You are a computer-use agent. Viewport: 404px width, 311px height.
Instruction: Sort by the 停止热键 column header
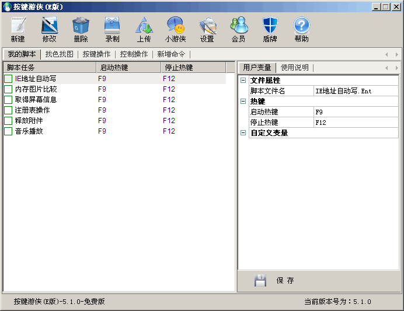coord(193,68)
